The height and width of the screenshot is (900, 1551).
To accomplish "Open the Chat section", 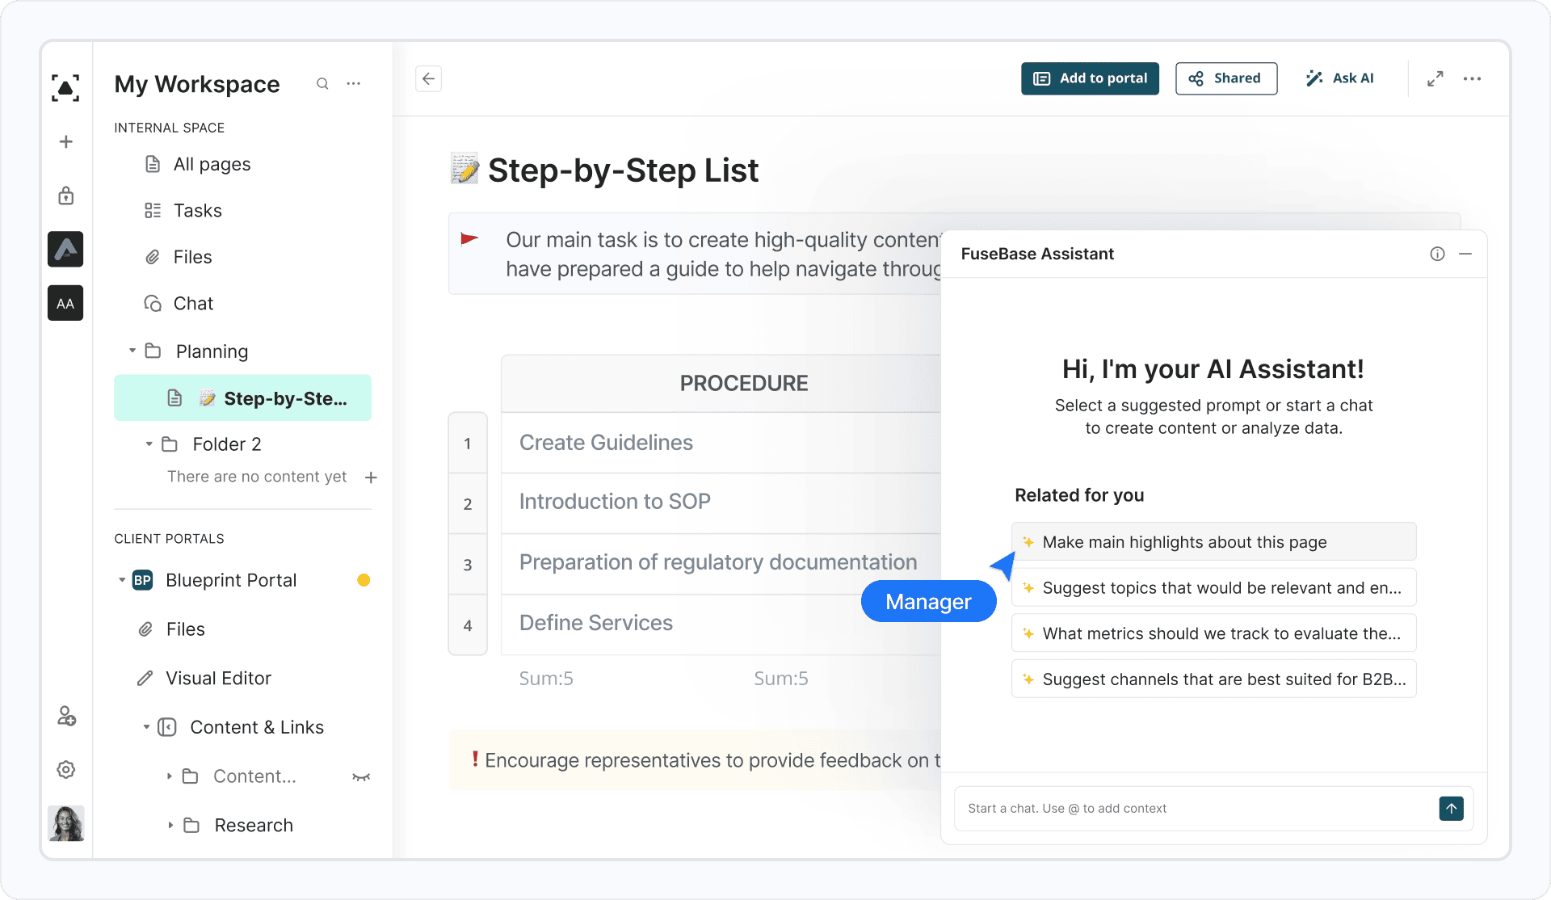I will coord(193,303).
